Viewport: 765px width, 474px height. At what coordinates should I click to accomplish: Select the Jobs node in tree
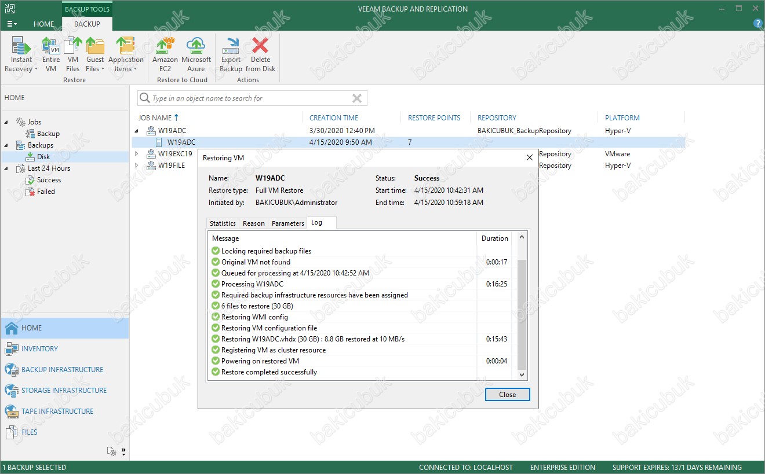coord(34,122)
